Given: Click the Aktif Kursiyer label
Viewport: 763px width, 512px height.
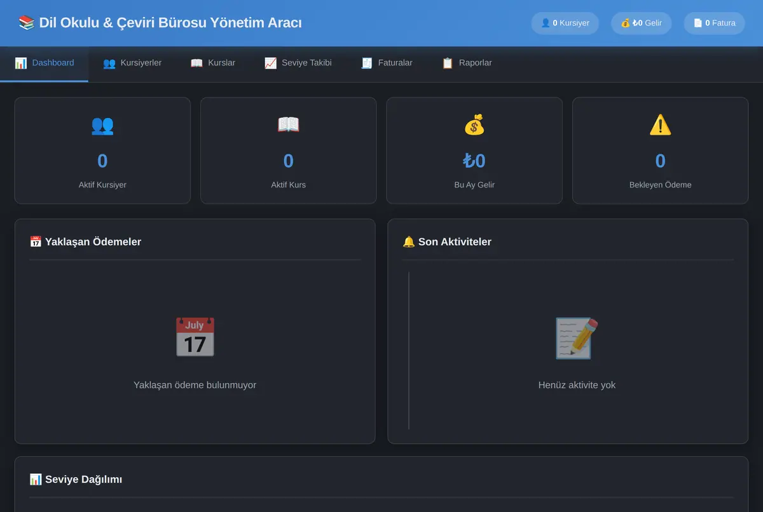Looking at the screenshot, I should [102, 185].
